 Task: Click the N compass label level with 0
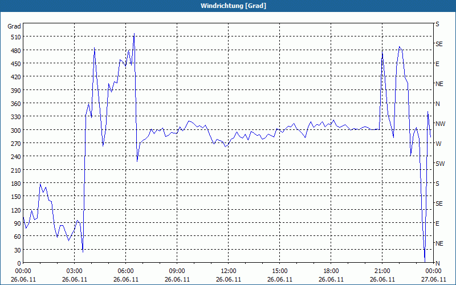437,263
